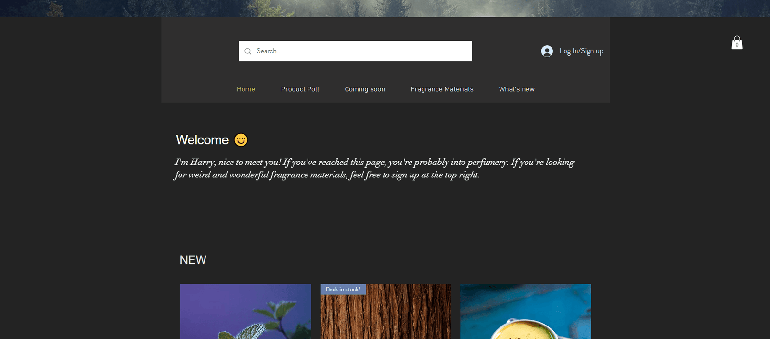Viewport: 770px width, 339px height.
Task: Open the Product Poll page
Action: point(300,89)
